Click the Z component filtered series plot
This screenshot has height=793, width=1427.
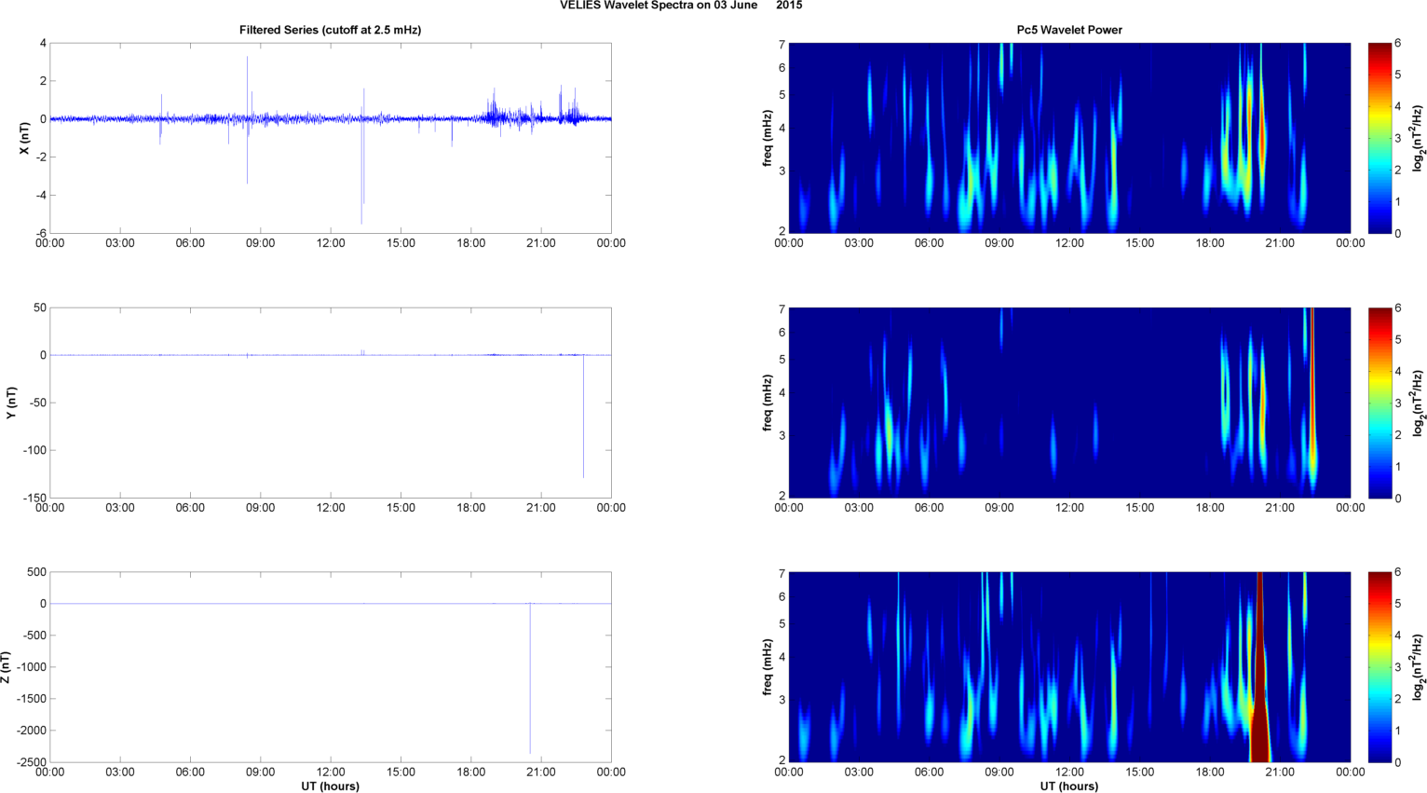point(331,667)
